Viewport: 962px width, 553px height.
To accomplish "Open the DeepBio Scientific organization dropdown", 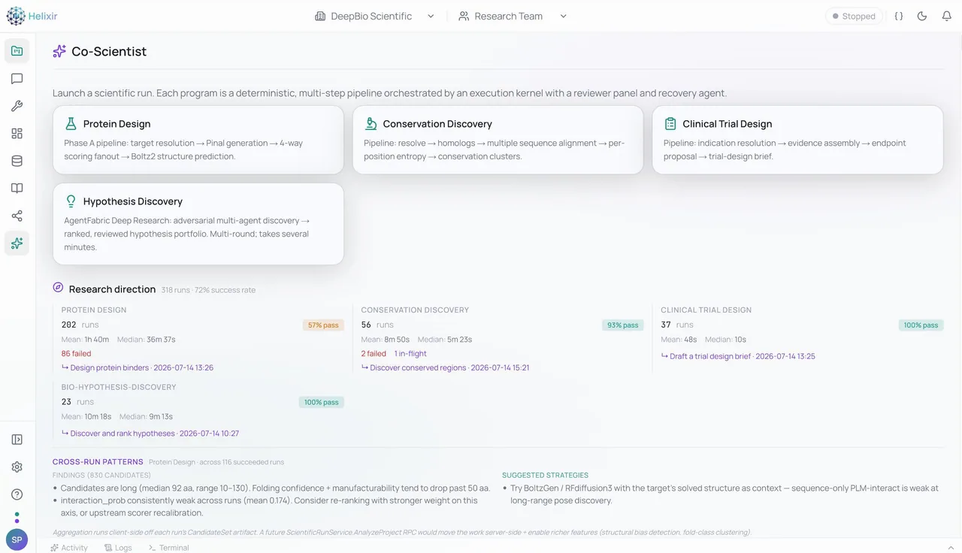I will point(374,16).
